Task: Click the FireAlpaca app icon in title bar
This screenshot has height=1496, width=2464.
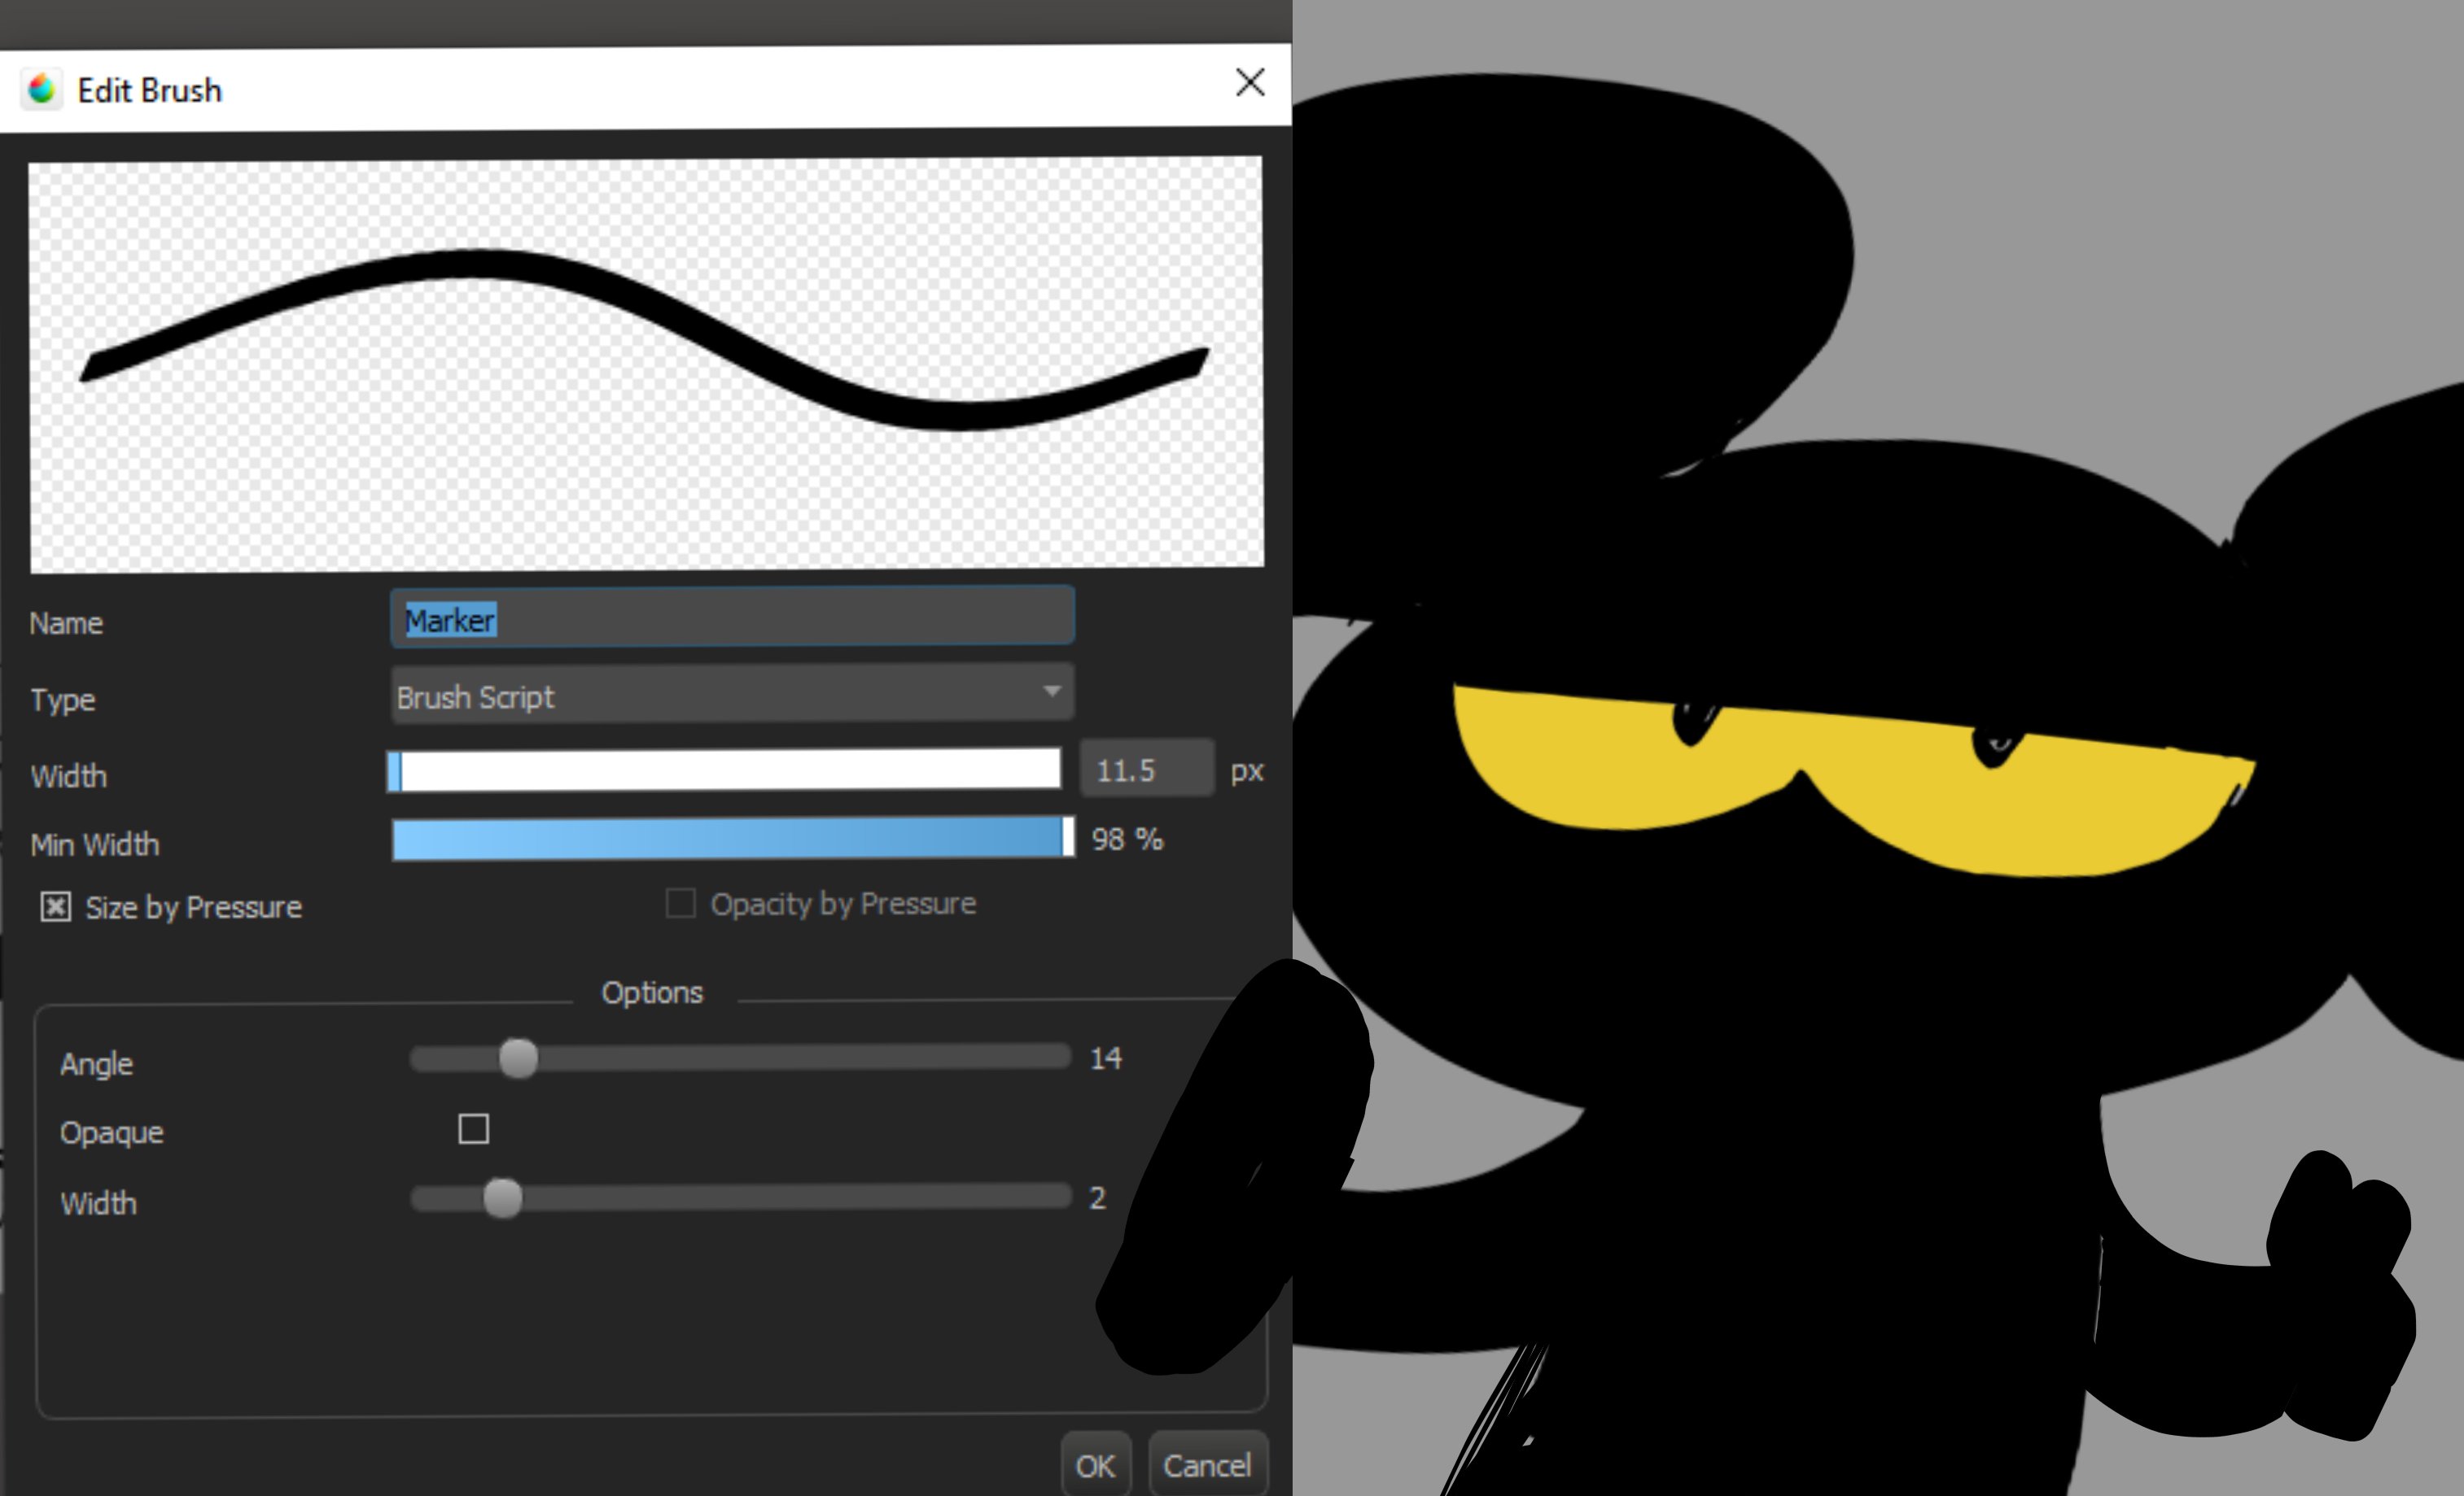Action: [x=42, y=90]
